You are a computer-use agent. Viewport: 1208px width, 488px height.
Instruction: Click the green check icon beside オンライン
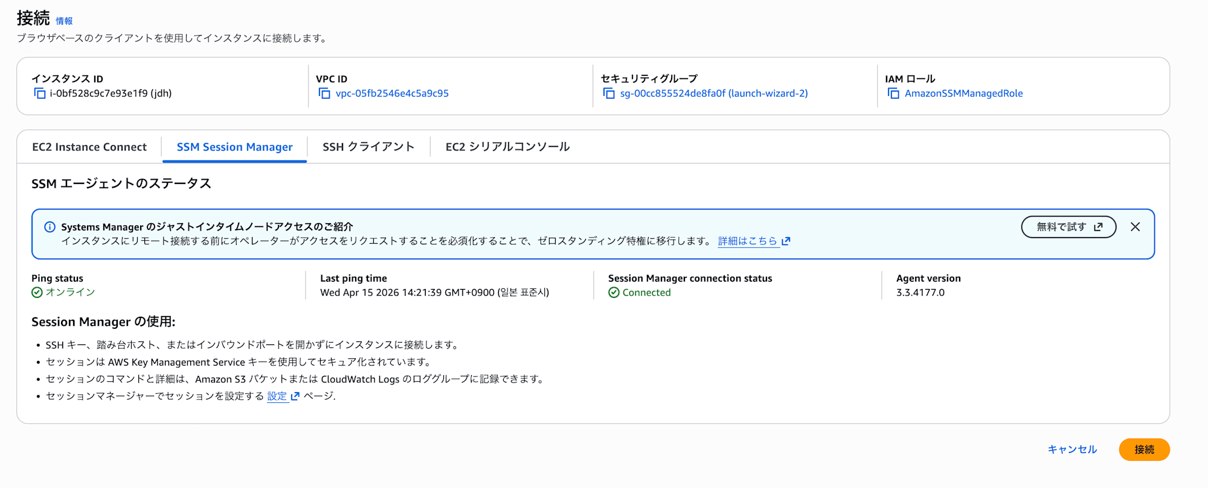[37, 293]
